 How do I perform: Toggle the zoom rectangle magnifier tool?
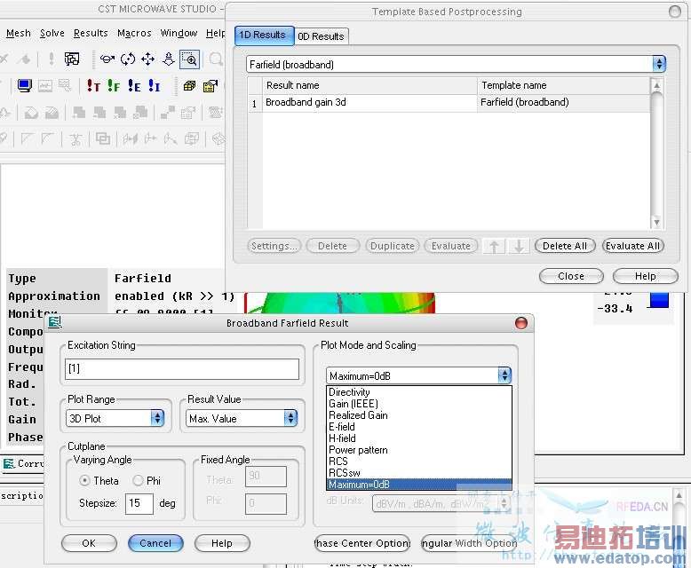tap(189, 59)
